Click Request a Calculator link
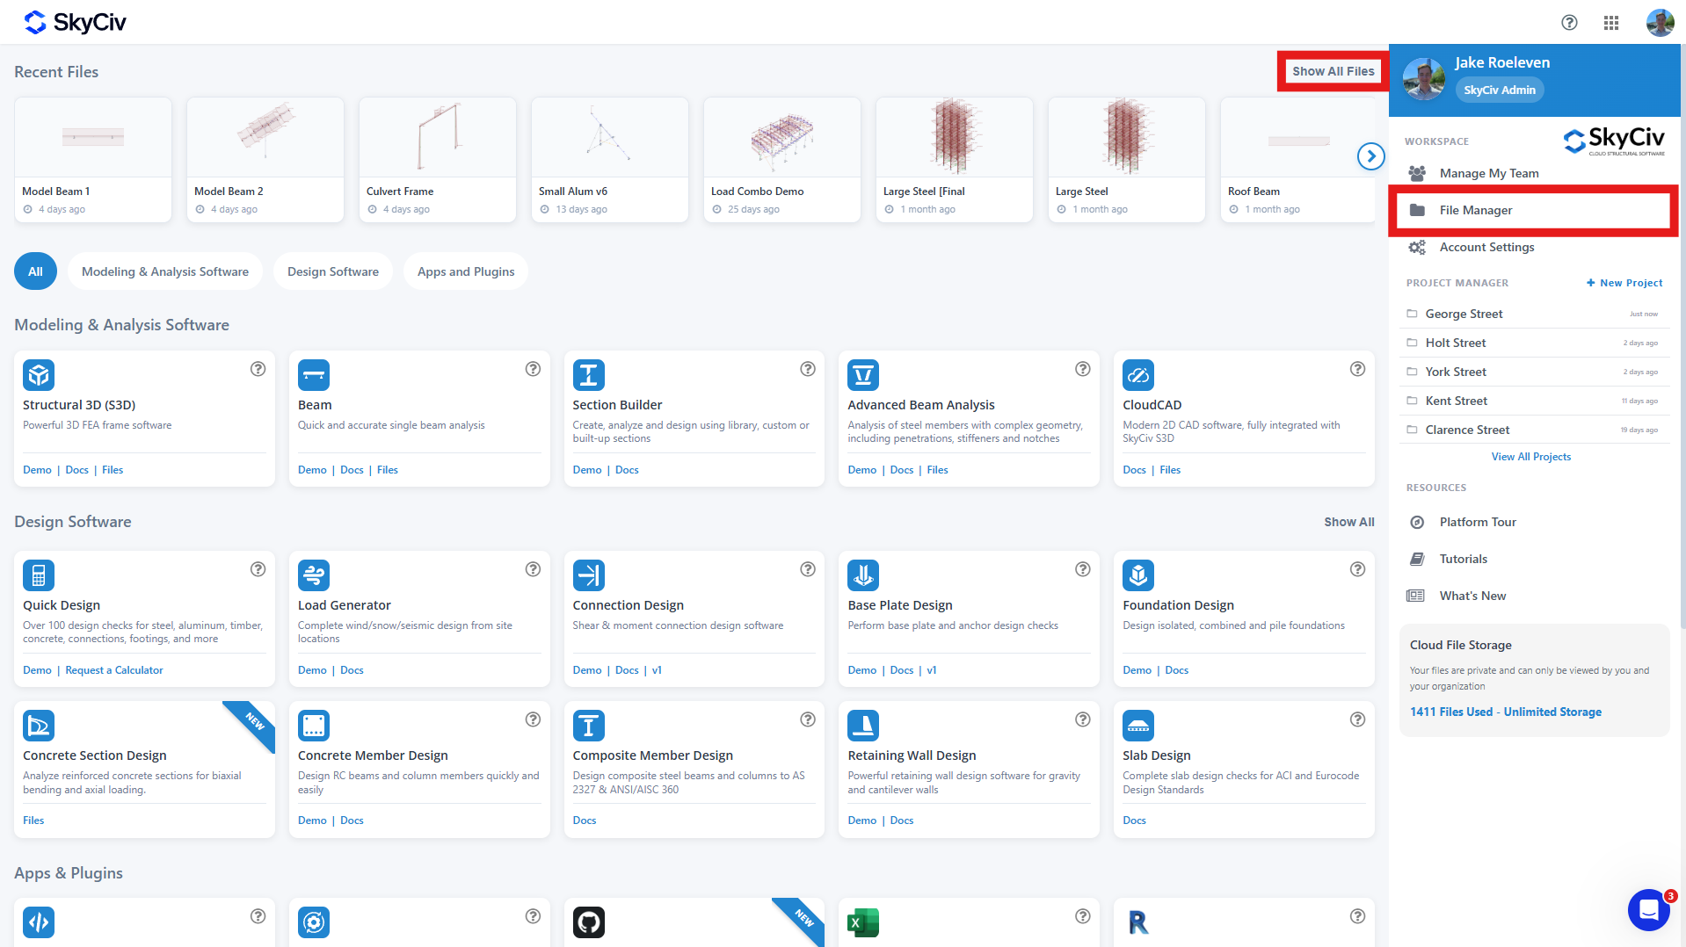The image size is (1686, 947). click(x=114, y=670)
